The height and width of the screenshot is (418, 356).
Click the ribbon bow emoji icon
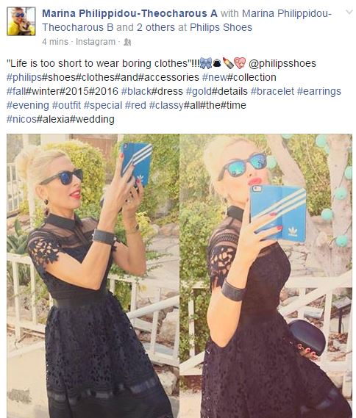205,63
